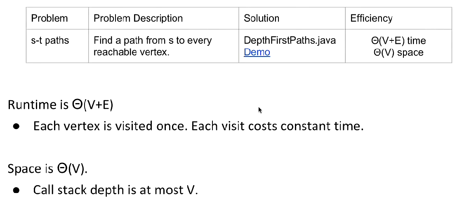Click the "Solution" column header
Screen dimensions: 469x207
pyautogui.click(x=262, y=19)
